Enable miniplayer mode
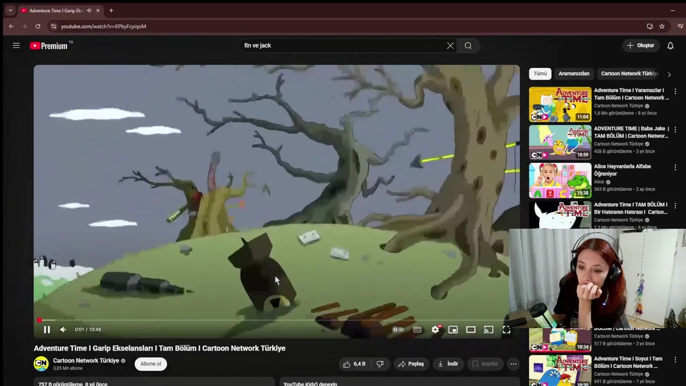The width and height of the screenshot is (686, 386). [453, 330]
